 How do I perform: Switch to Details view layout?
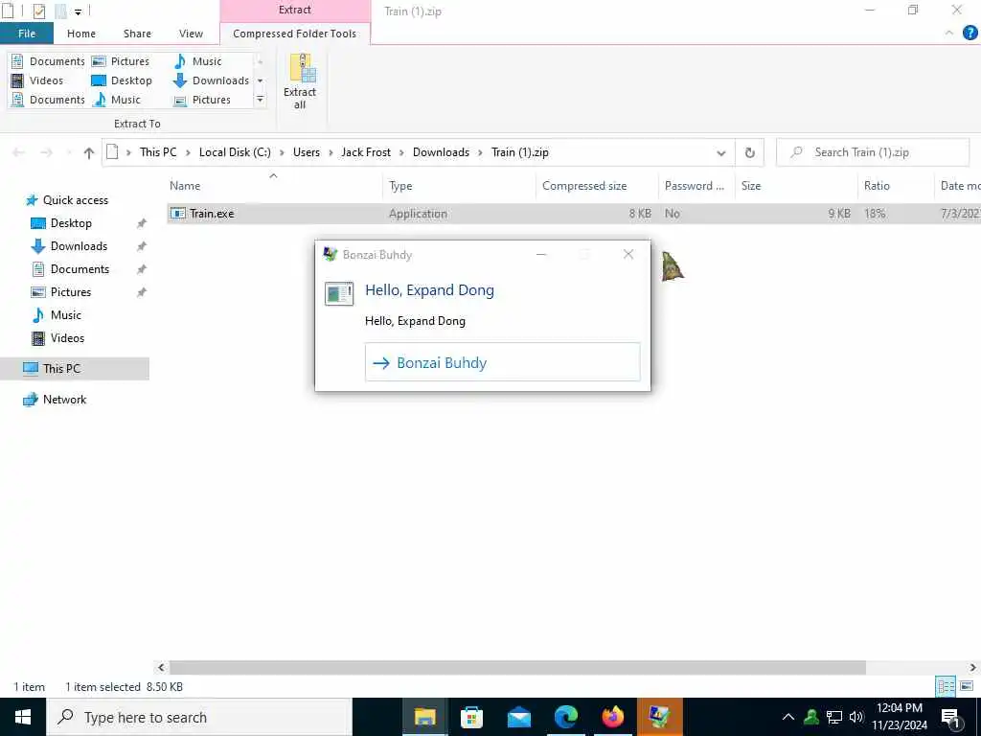946,686
